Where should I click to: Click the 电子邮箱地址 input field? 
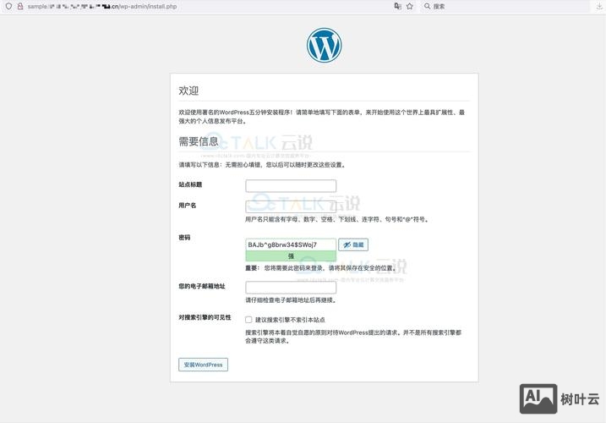tap(291, 288)
